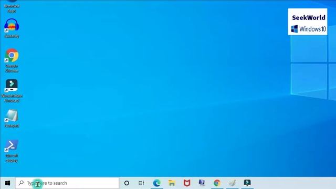The height and width of the screenshot is (189, 336).
Task: Open McAfee from the taskbar
Action: tap(187, 183)
